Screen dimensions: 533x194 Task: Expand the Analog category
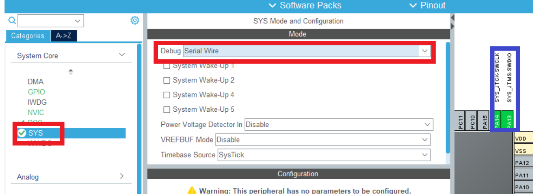click(x=122, y=176)
